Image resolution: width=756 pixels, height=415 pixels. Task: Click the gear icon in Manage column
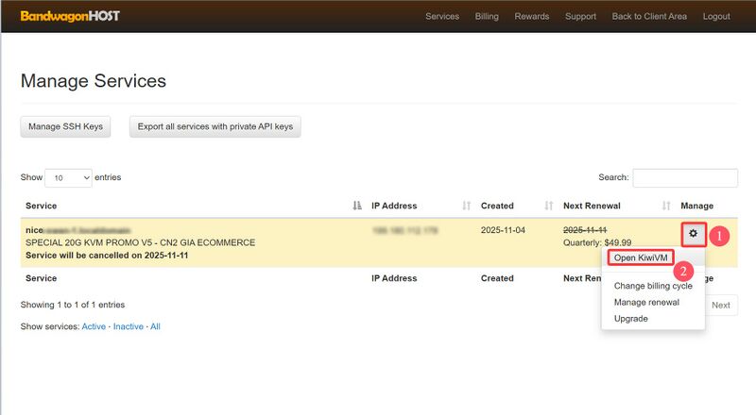tap(693, 233)
